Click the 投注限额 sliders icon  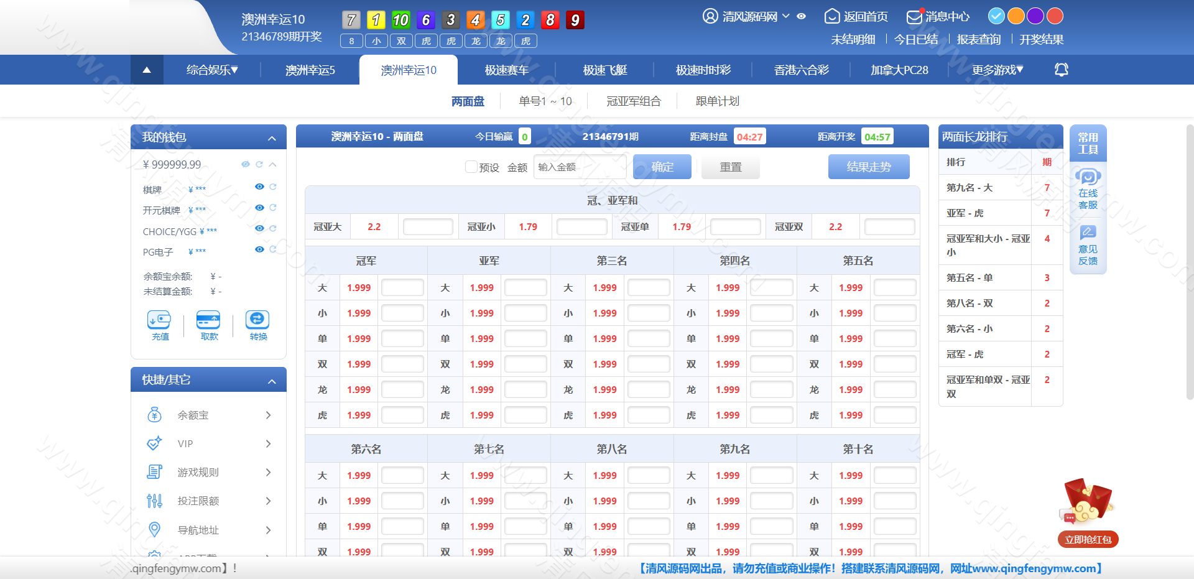pos(154,501)
